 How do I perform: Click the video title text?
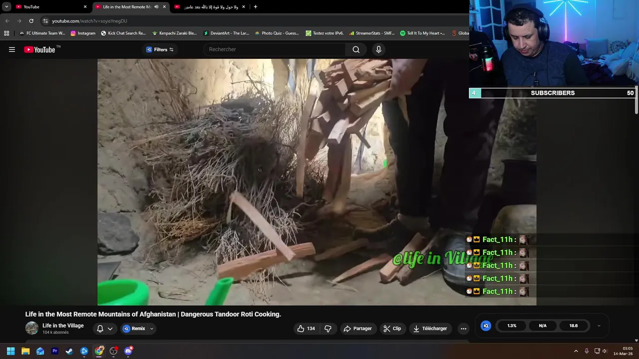153,314
